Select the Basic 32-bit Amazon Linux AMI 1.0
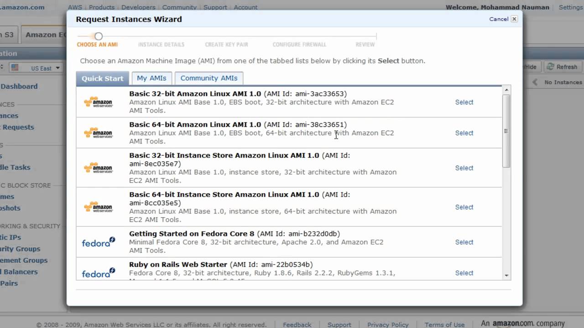 point(464,102)
